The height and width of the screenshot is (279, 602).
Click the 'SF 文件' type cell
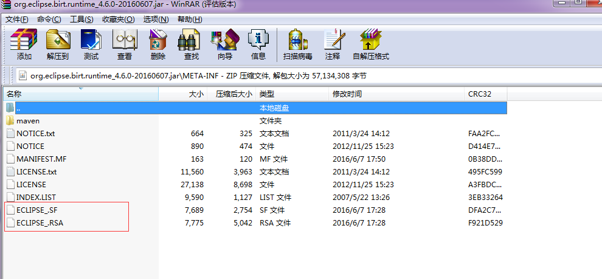272,210
